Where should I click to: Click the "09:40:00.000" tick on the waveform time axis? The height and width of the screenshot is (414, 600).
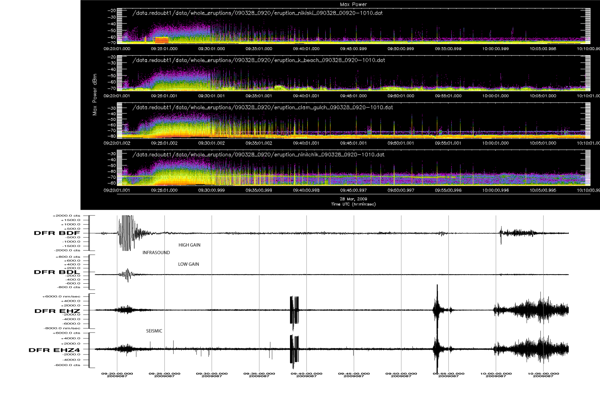pyautogui.click(x=306, y=374)
